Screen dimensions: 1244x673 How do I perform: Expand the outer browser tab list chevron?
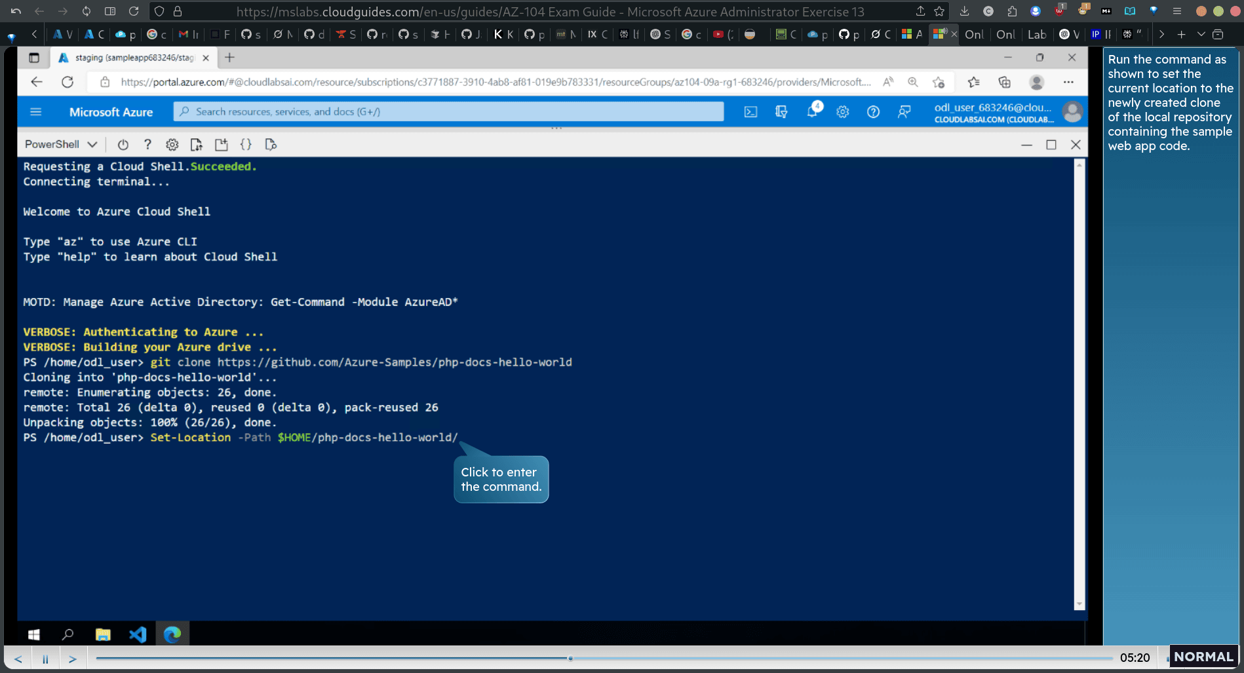[x=1201, y=34]
